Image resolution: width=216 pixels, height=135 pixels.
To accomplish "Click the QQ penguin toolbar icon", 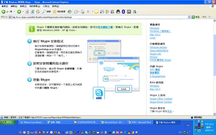I will [x=118, y=12].
